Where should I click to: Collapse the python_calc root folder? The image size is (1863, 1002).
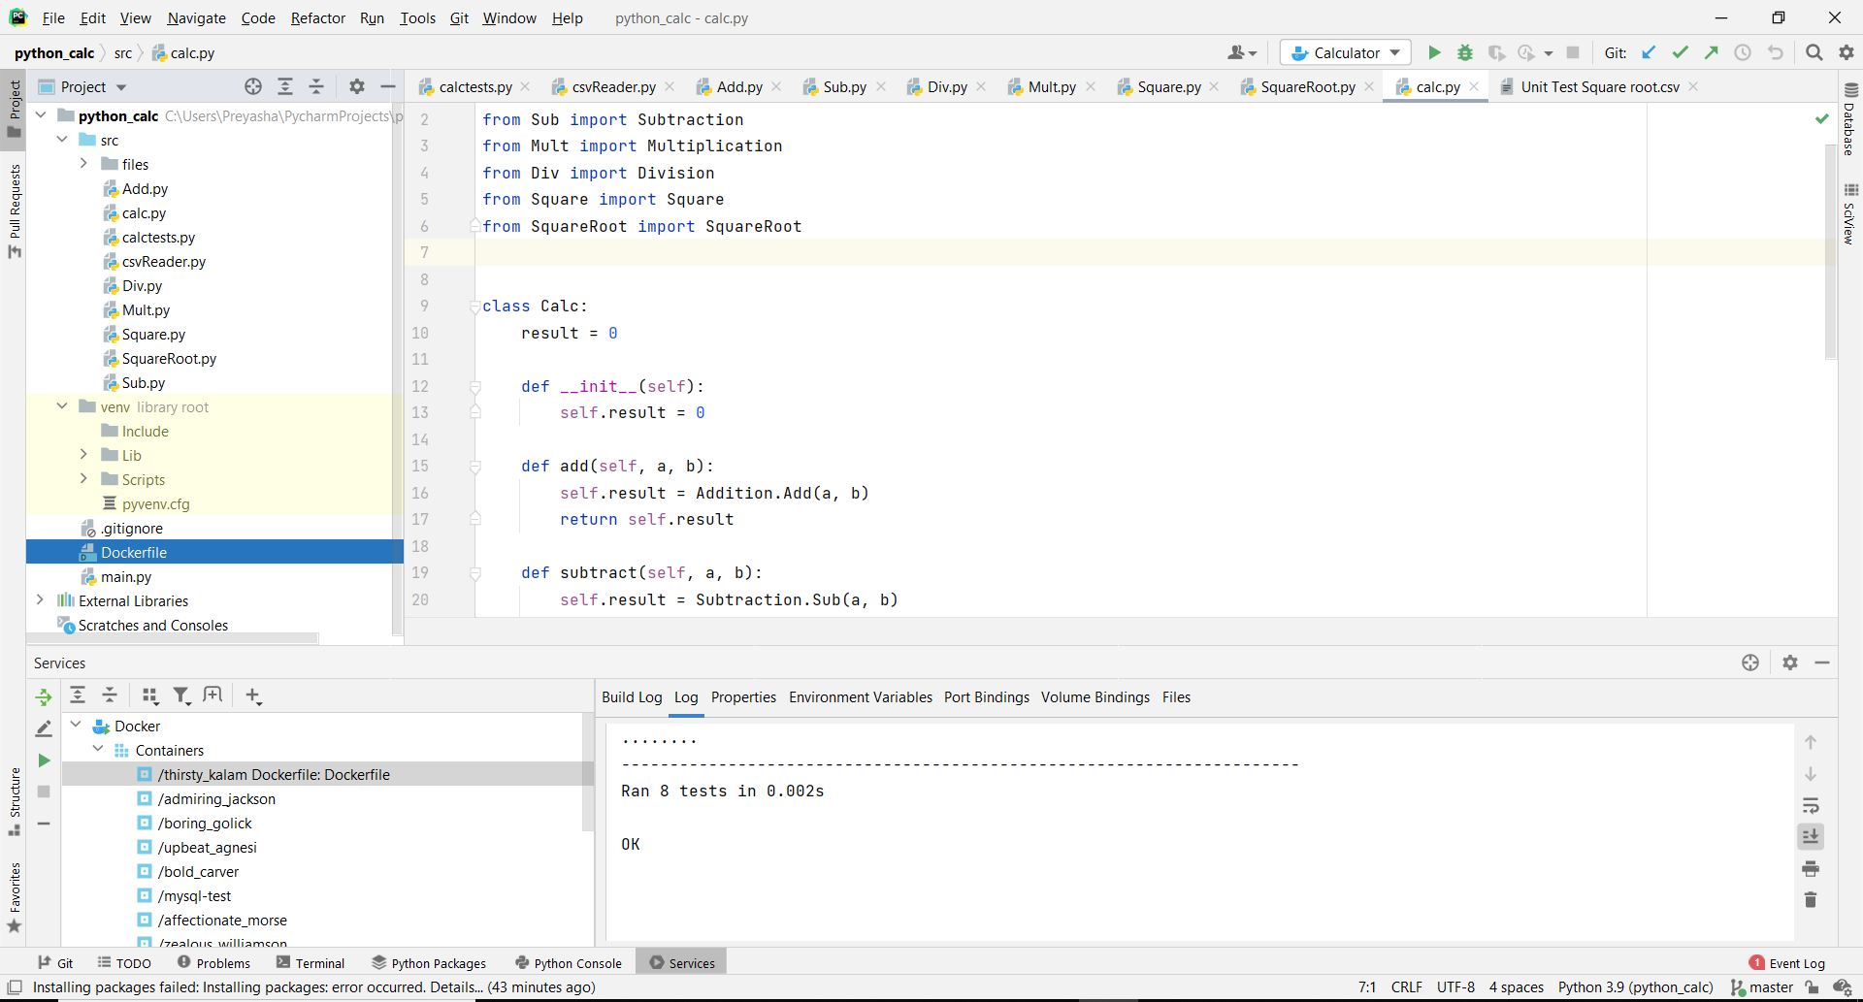[41, 115]
